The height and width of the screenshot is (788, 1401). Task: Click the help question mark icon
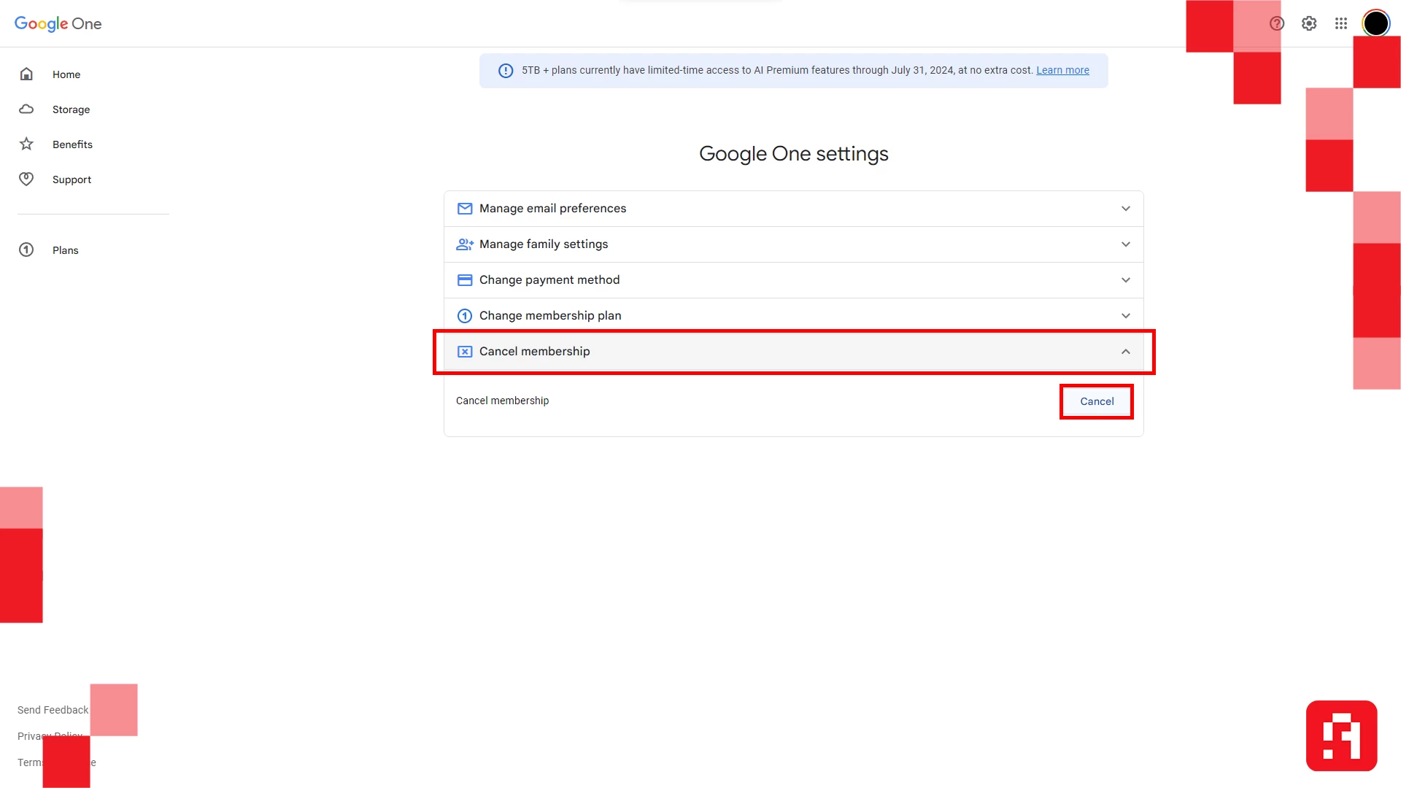click(1277, 23)
